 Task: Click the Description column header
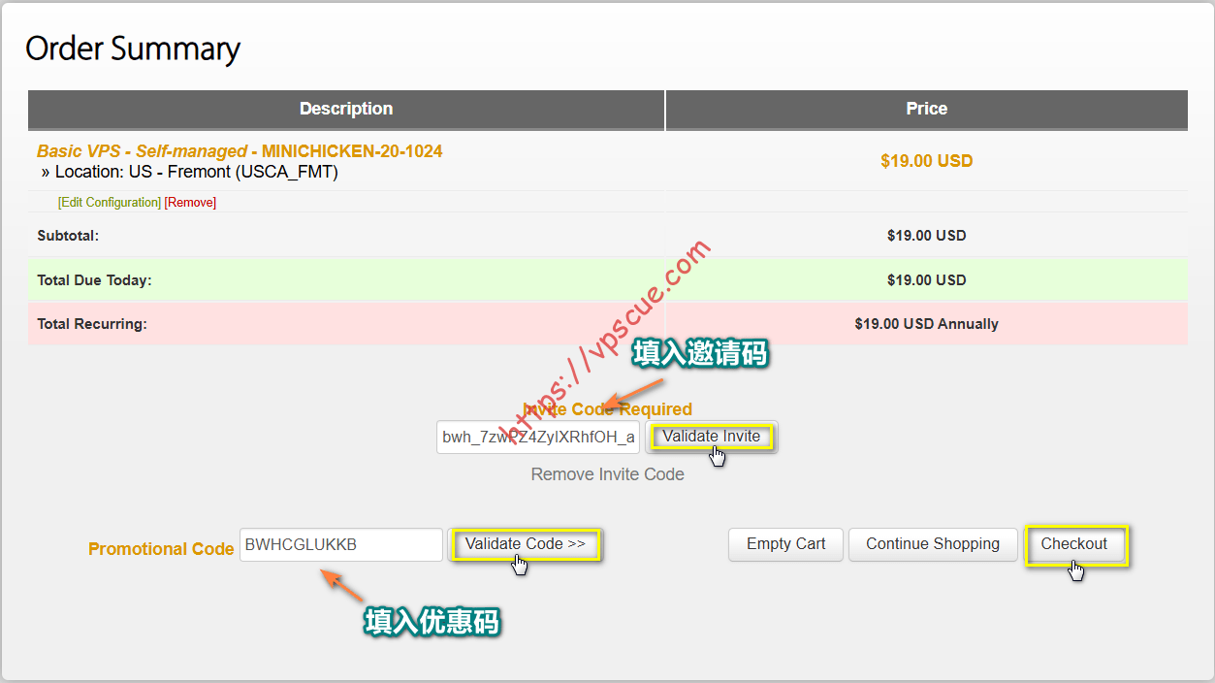point(346,109)
